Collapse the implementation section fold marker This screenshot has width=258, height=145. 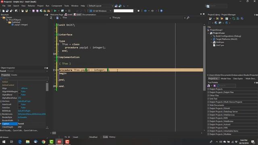coord(58,57)
